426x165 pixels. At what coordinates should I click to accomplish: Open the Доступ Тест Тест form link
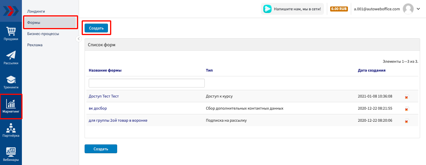click(104, 96)
